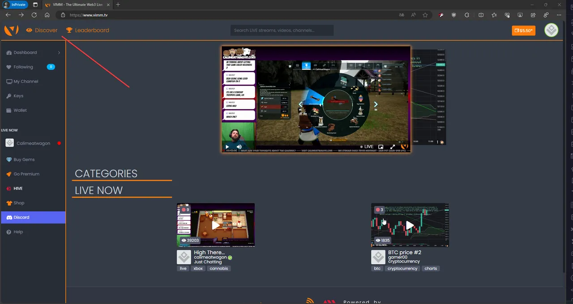Screen dimensions: 573x304
Task: Open BTC price #2 stream title
Action: click(x=405, y=253)
